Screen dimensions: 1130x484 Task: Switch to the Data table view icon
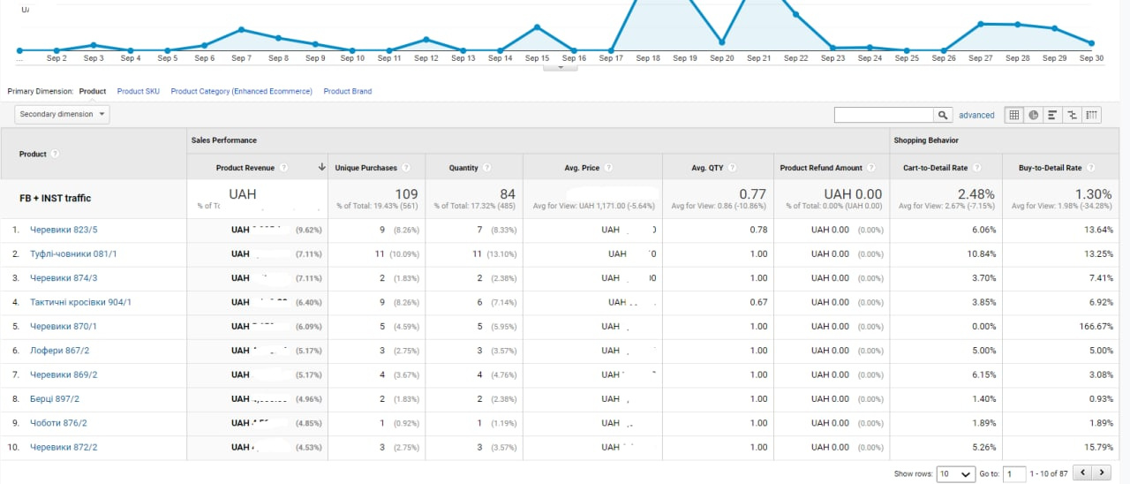coord(1014,115)
